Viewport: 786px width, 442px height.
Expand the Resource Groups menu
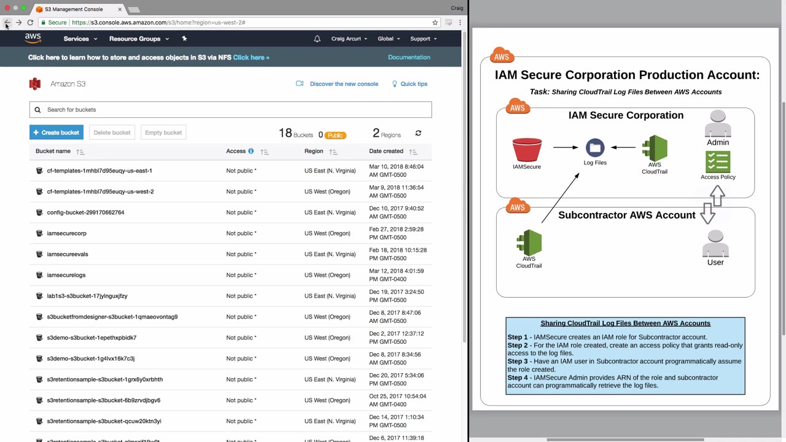(139, 39)
